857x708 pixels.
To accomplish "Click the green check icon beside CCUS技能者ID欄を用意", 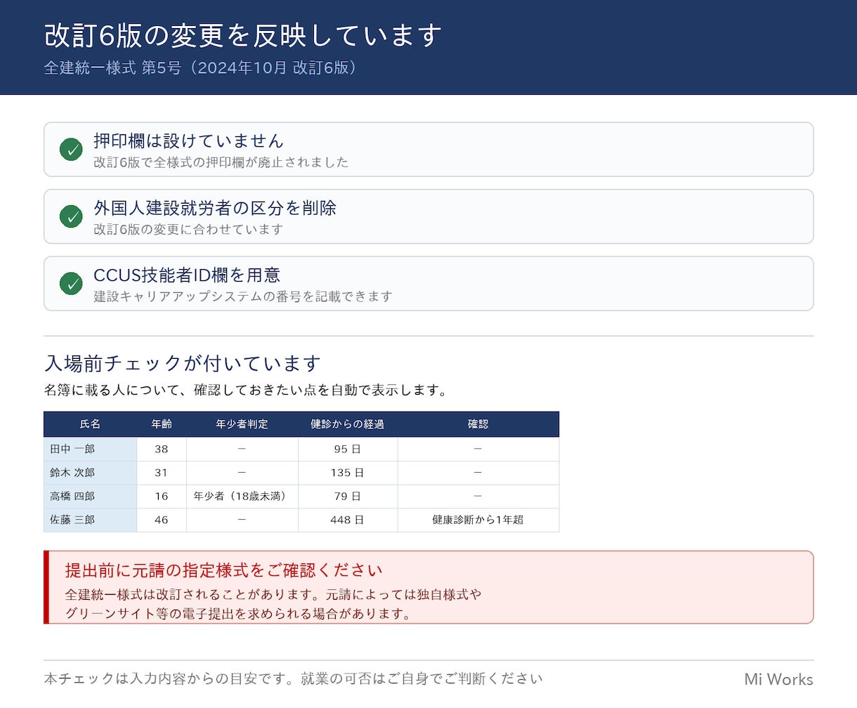I will click(x=71, y=284).
